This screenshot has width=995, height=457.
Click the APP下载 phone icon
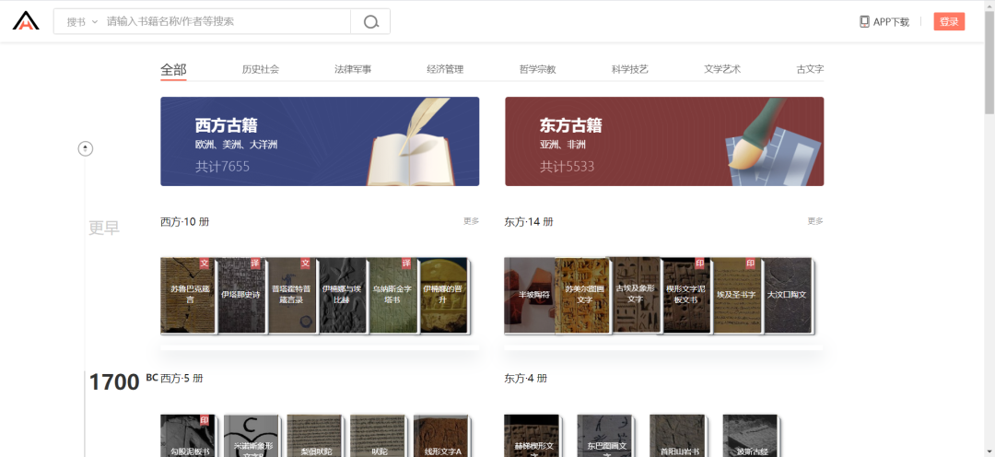864,21
